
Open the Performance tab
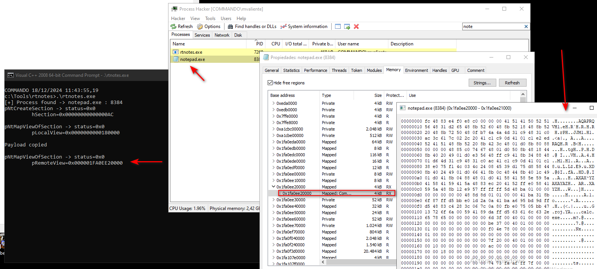coord(315,70)
